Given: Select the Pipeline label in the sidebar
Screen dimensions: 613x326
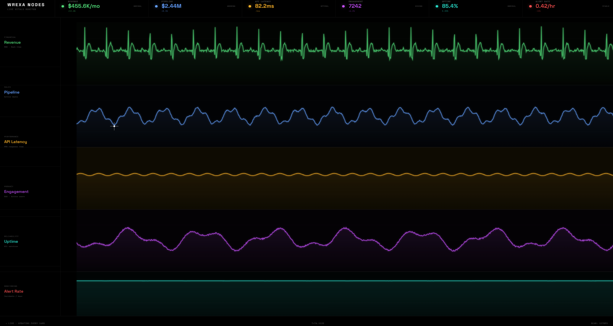Looking at the screenshot, I should [x=12, y=92].
